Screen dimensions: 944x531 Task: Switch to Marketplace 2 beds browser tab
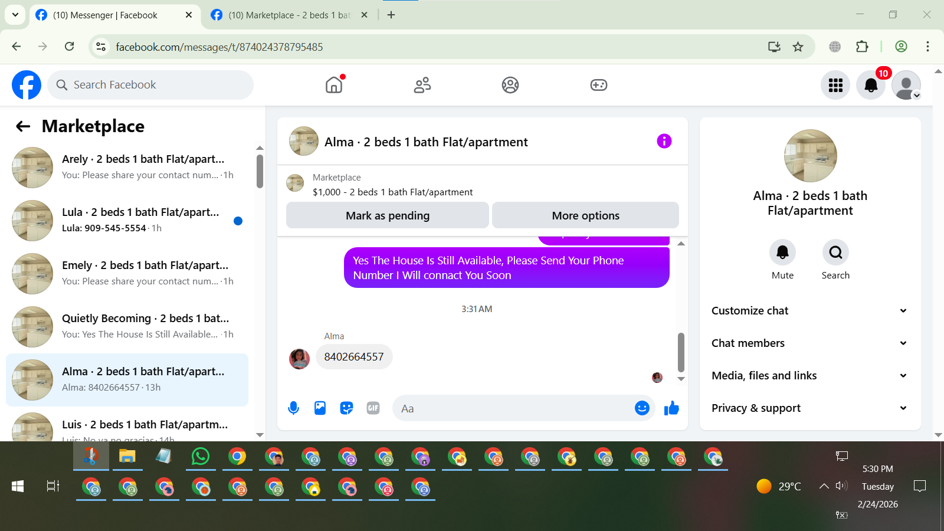(x=289, y=15)
